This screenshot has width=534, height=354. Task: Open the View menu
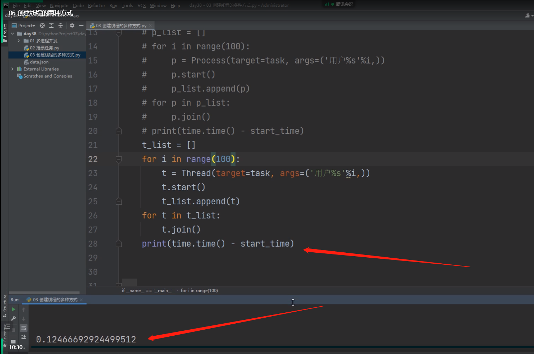[x=41, y=6]
